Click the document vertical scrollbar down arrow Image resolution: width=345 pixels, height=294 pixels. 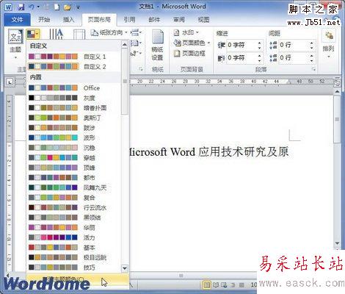337,243
